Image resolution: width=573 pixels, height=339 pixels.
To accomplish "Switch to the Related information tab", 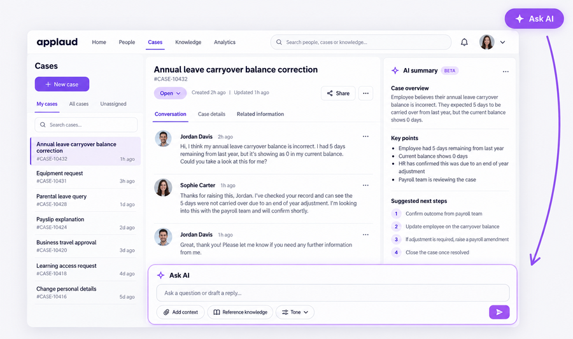I will [x=260, y=114].
